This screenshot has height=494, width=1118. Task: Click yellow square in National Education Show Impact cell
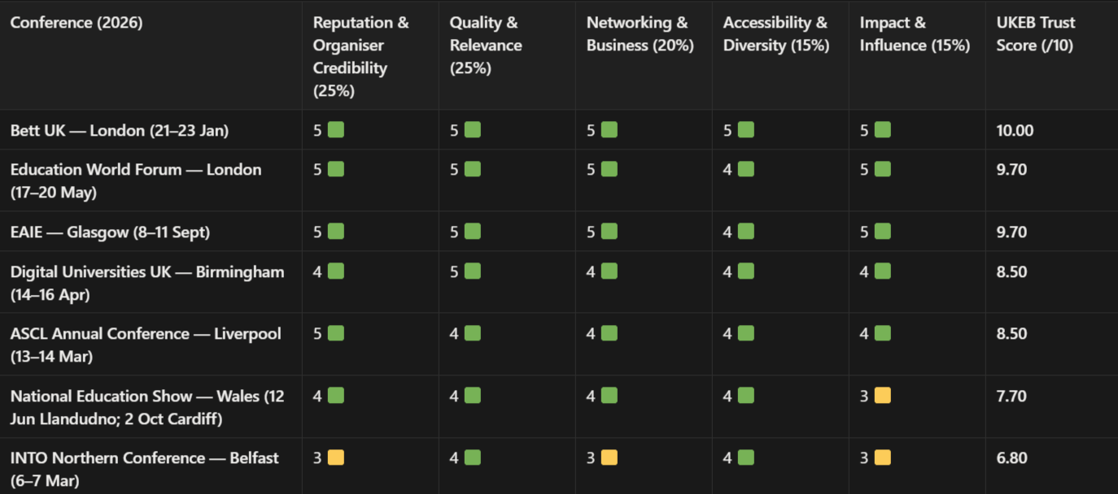click(x=882, y=396)
